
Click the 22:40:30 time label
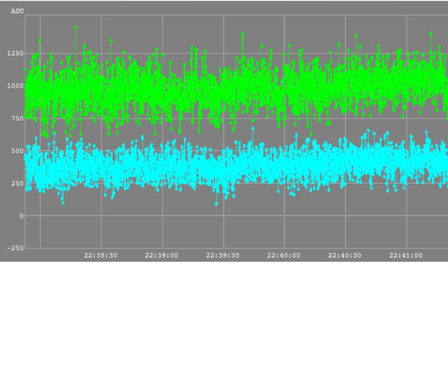coord(345,255)
